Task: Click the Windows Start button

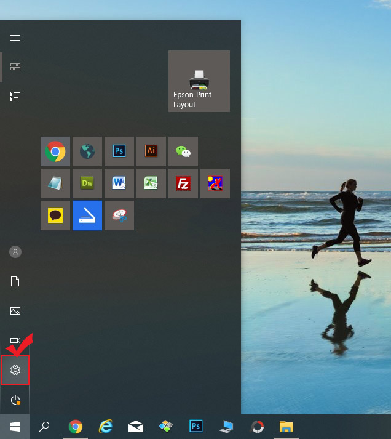Action: pos(15,427)
